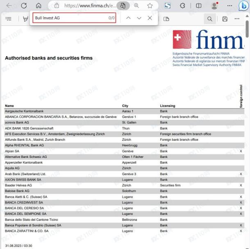Select acrevis Bank AG entry
The height and width of the screenshot is (249, 250).
(x=17, y=122)
